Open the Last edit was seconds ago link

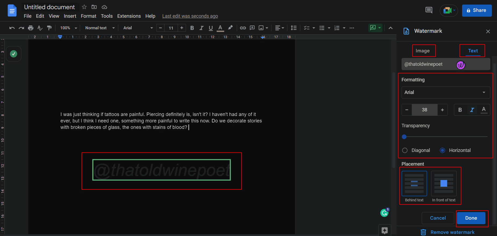(190, 16)
